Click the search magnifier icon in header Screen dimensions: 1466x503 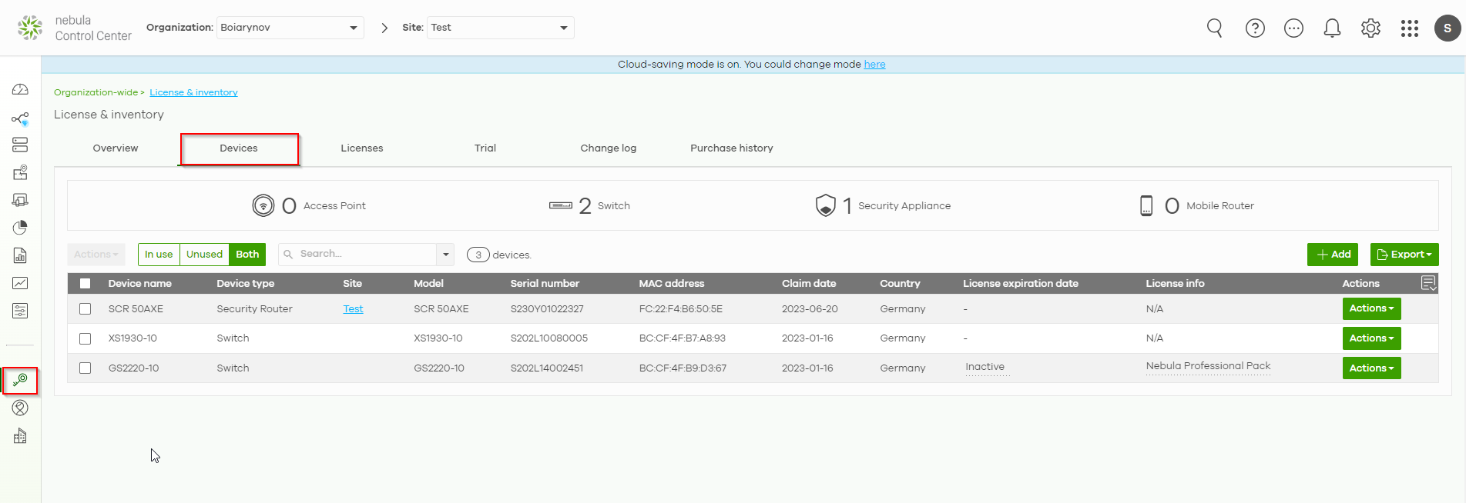[1214, 28]
